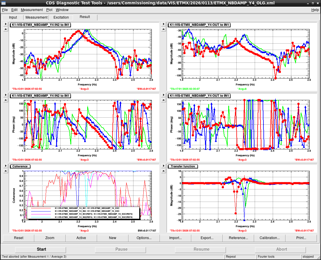
Task: Click right-arrow icon of the Coherence plot
Action: pos(6,166)
